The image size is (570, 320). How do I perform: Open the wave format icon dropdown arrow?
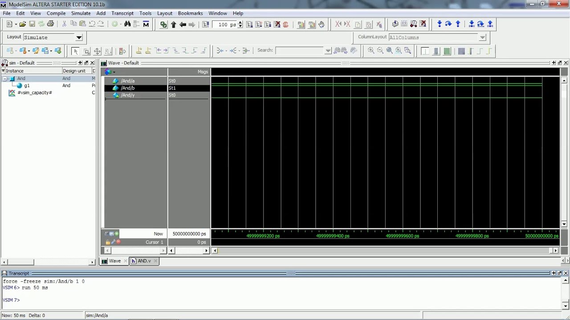114,72
